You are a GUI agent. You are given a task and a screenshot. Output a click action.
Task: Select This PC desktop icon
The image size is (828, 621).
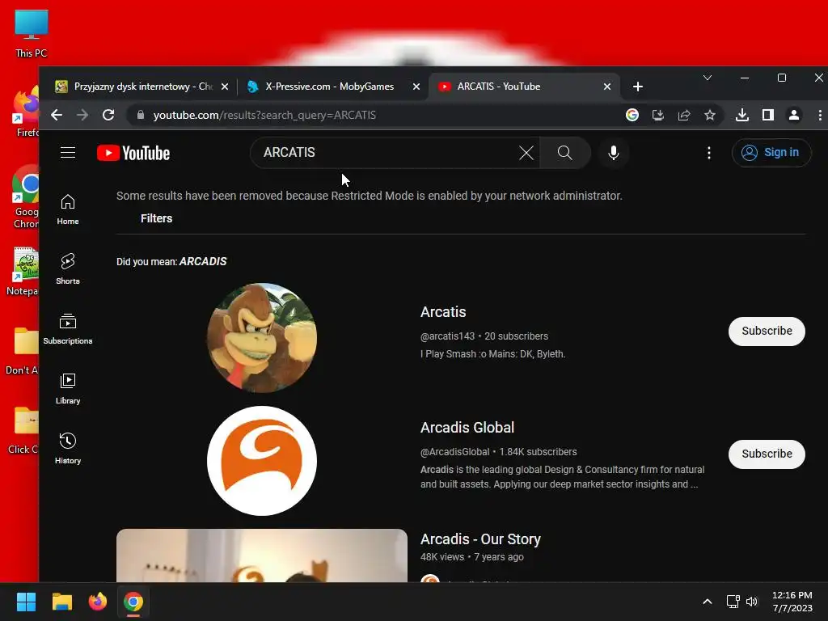coord(32,34)
